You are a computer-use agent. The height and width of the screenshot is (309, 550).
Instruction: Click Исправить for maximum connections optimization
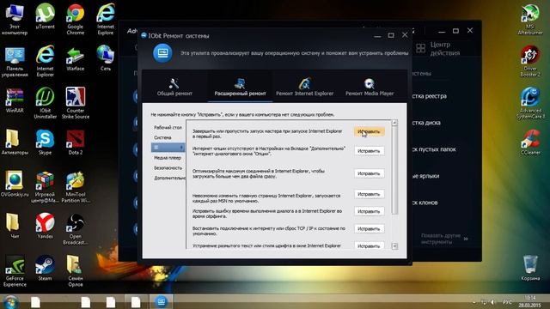[369, 173]
